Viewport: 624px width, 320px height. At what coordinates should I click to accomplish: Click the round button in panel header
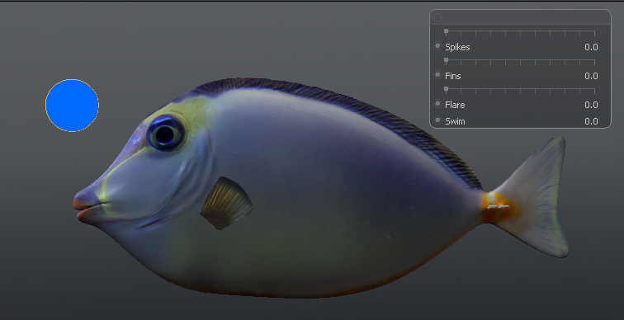pos(437,17)
